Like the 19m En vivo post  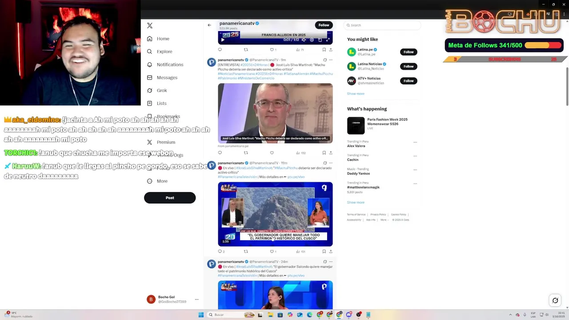coord(273,252)
